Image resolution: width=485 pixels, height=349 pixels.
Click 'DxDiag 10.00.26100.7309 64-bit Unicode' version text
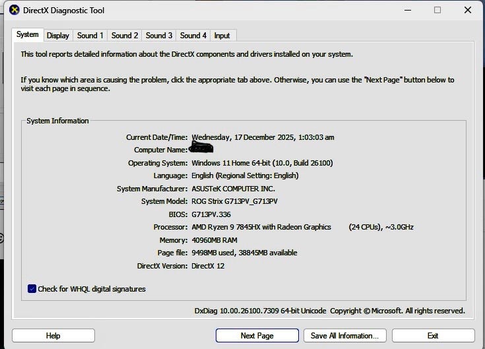coord(260,311)
